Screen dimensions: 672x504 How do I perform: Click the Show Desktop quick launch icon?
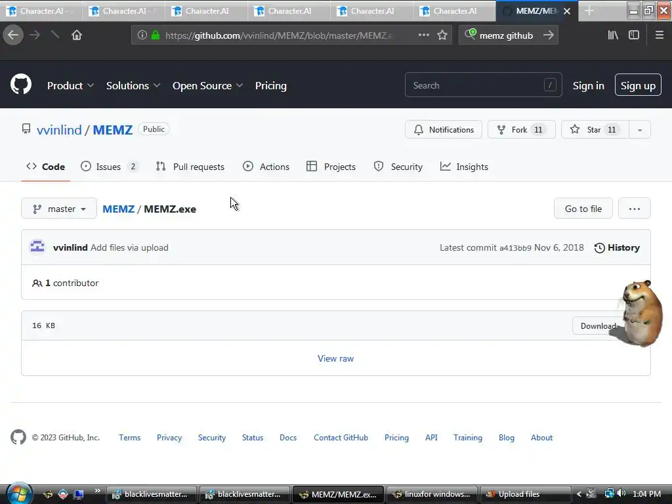click(x=79, y=493)
